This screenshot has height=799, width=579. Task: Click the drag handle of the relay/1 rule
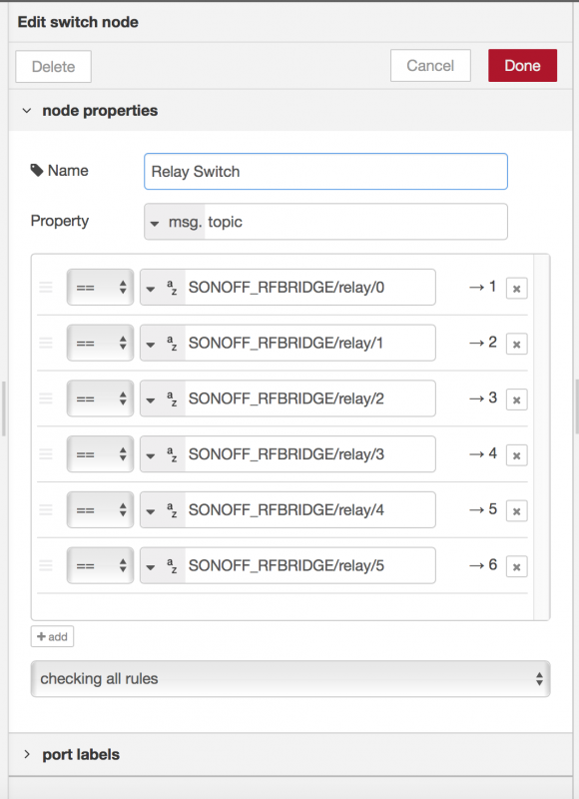point(46,343)
